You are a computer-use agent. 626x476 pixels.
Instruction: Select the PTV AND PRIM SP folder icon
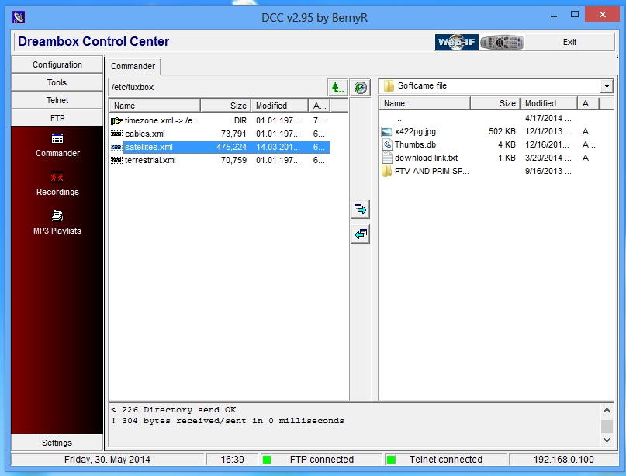click(387, 171)
